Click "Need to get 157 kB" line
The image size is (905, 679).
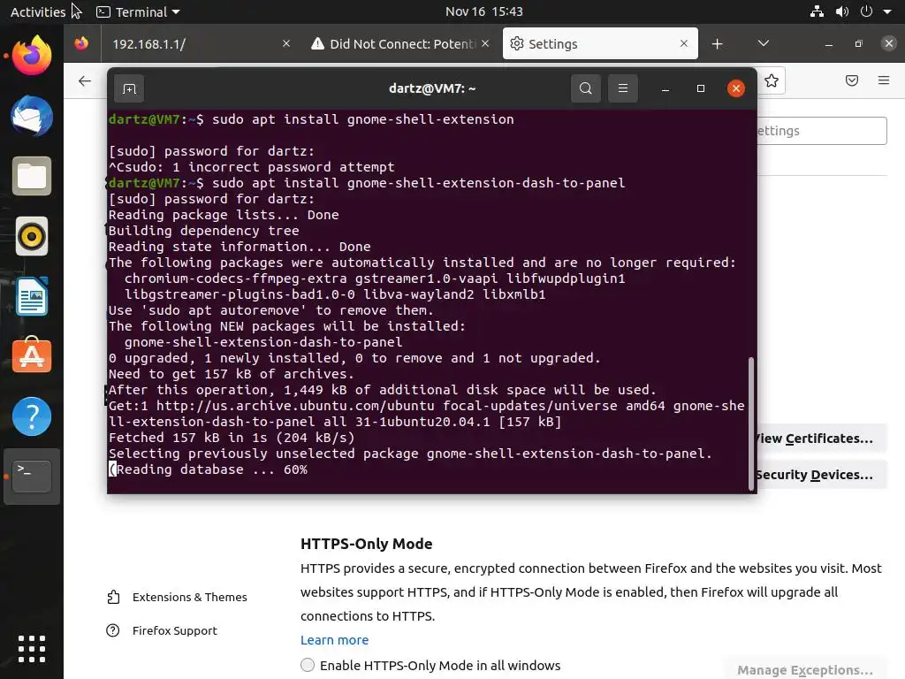(x=232, y=374)
